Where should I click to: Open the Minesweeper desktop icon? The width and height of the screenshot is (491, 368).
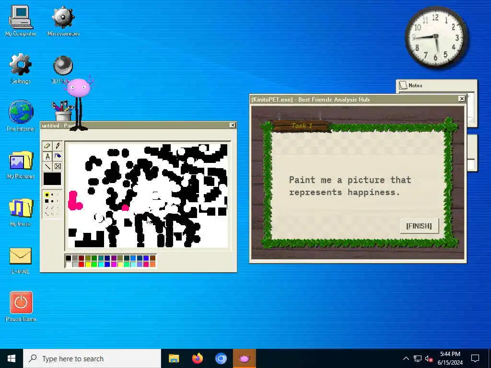63,21
